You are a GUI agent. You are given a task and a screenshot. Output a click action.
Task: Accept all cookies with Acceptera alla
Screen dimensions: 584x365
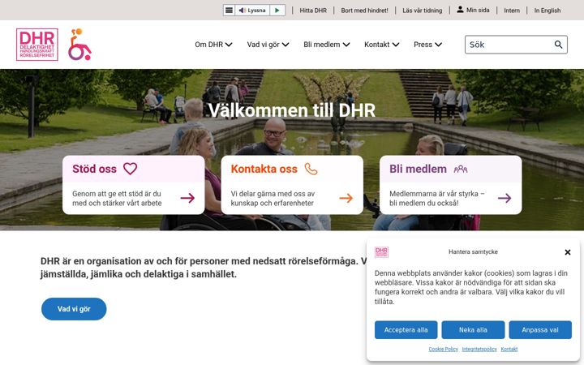click(406, 330)
